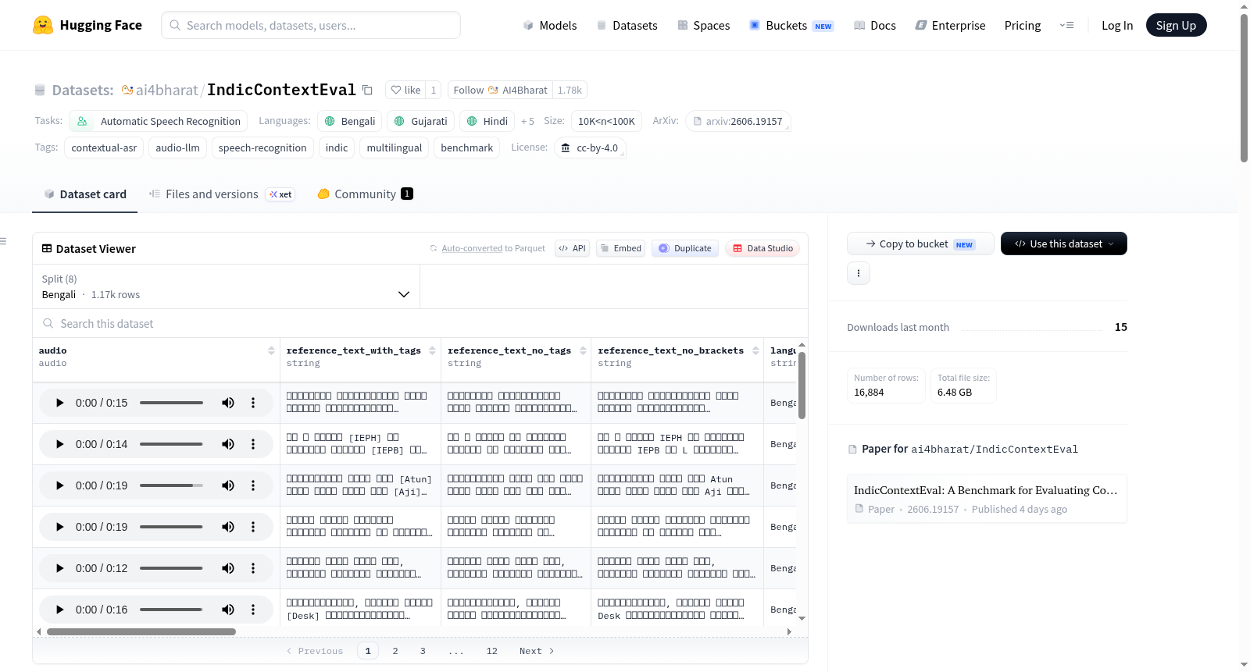Screen dimensions: 1250x672
Task: Focus the Search models, datasets, users field
Action: pos(311,25)
